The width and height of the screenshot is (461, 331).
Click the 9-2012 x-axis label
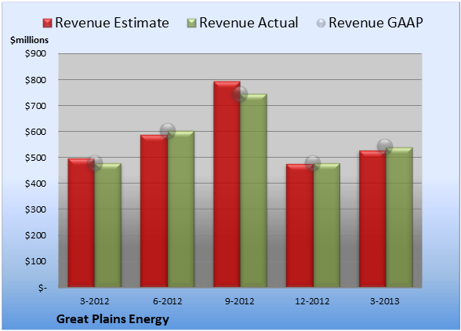click(x=240, y=301)
